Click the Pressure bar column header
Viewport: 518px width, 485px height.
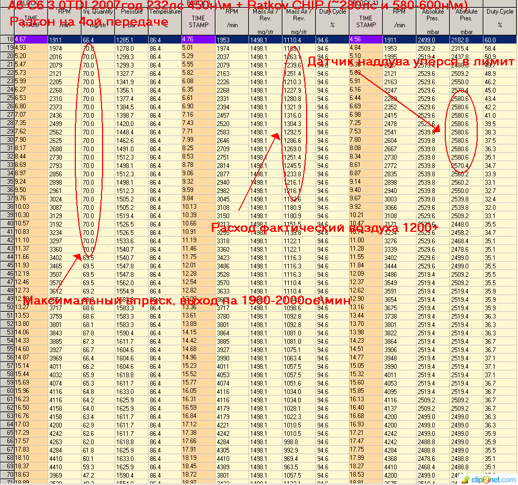pos(131,20)
